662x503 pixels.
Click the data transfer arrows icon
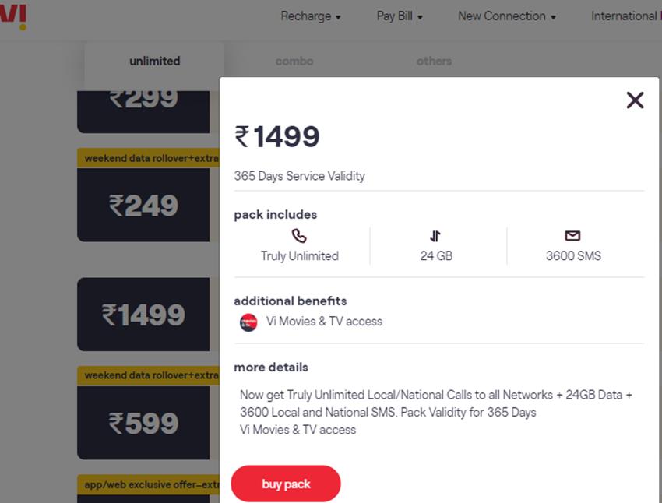(435, 236)
